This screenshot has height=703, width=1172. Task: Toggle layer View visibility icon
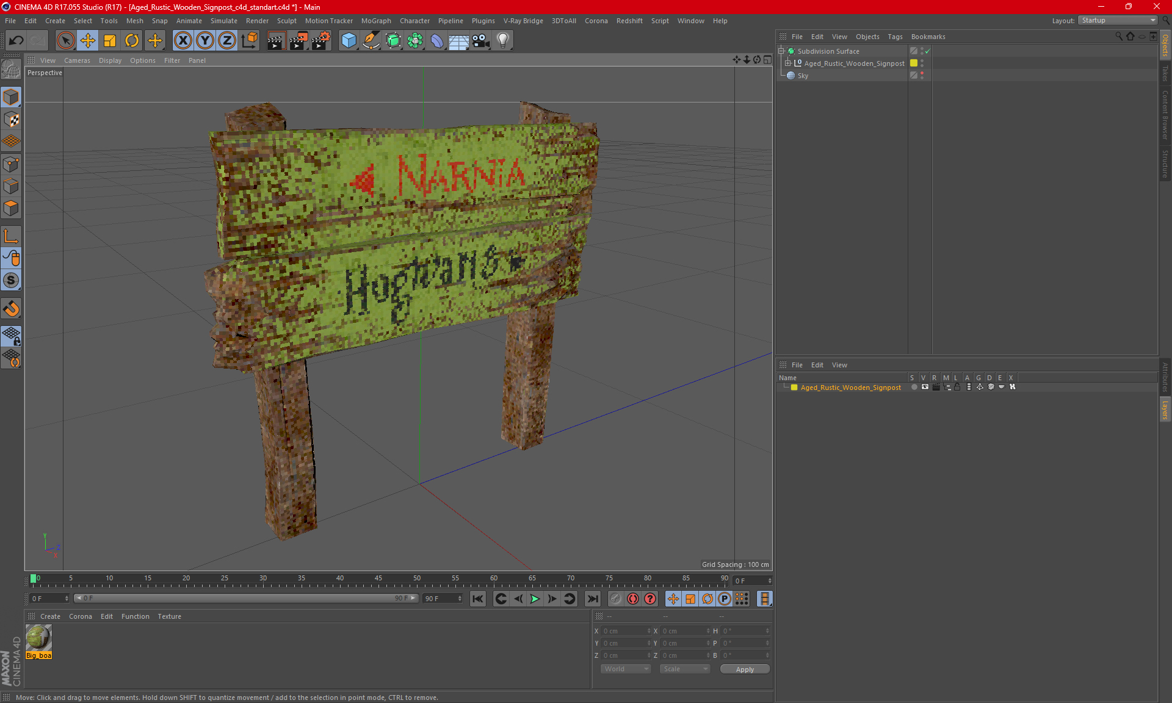point(925,387)
